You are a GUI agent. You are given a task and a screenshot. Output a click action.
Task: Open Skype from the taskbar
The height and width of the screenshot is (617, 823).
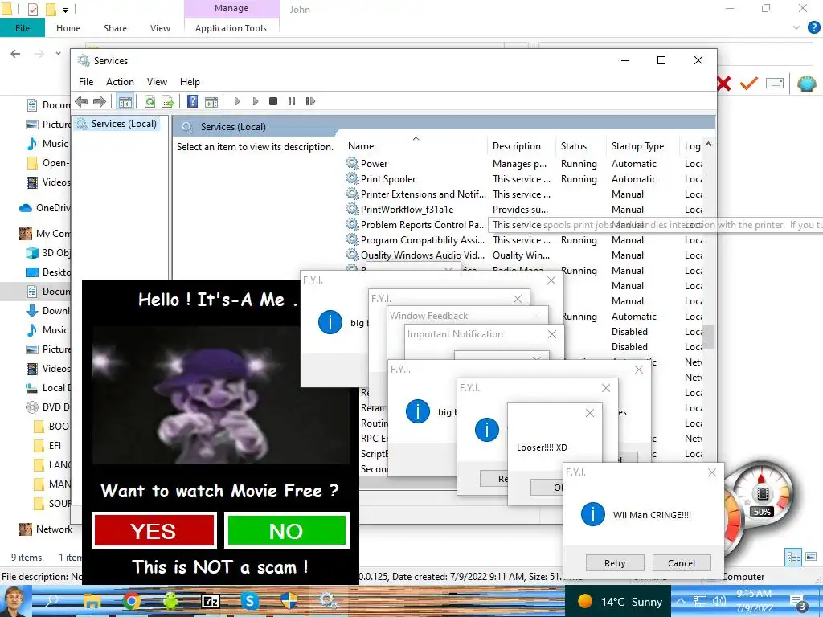(x=250, y=601)
